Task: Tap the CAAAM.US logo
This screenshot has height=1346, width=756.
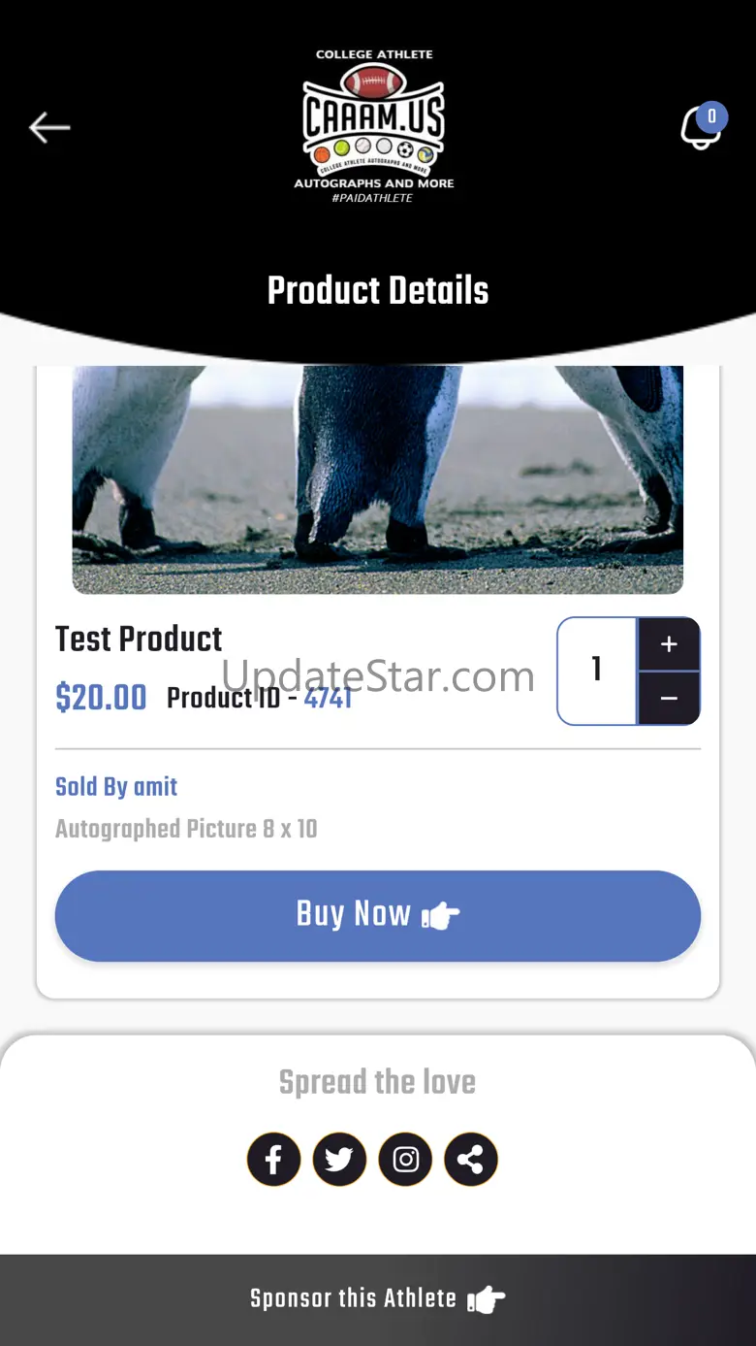Action: (x=374, y=126)
